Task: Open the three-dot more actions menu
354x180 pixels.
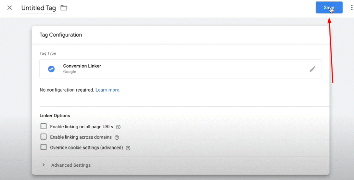Action: coord(352,8)
